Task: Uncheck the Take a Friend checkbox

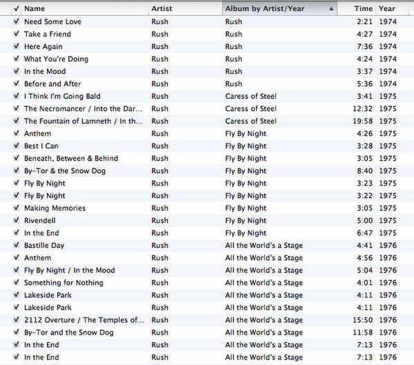Action: pos(17,34)
